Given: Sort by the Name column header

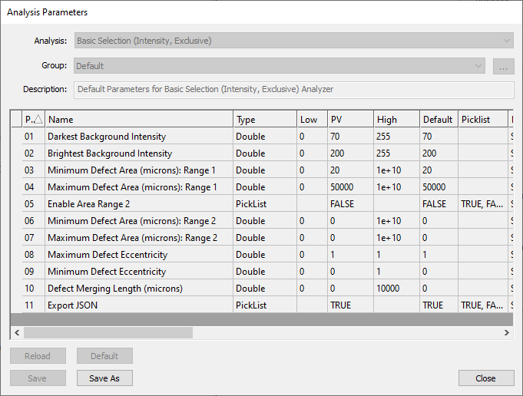Looking at the screenshot, I should (138, 120).
